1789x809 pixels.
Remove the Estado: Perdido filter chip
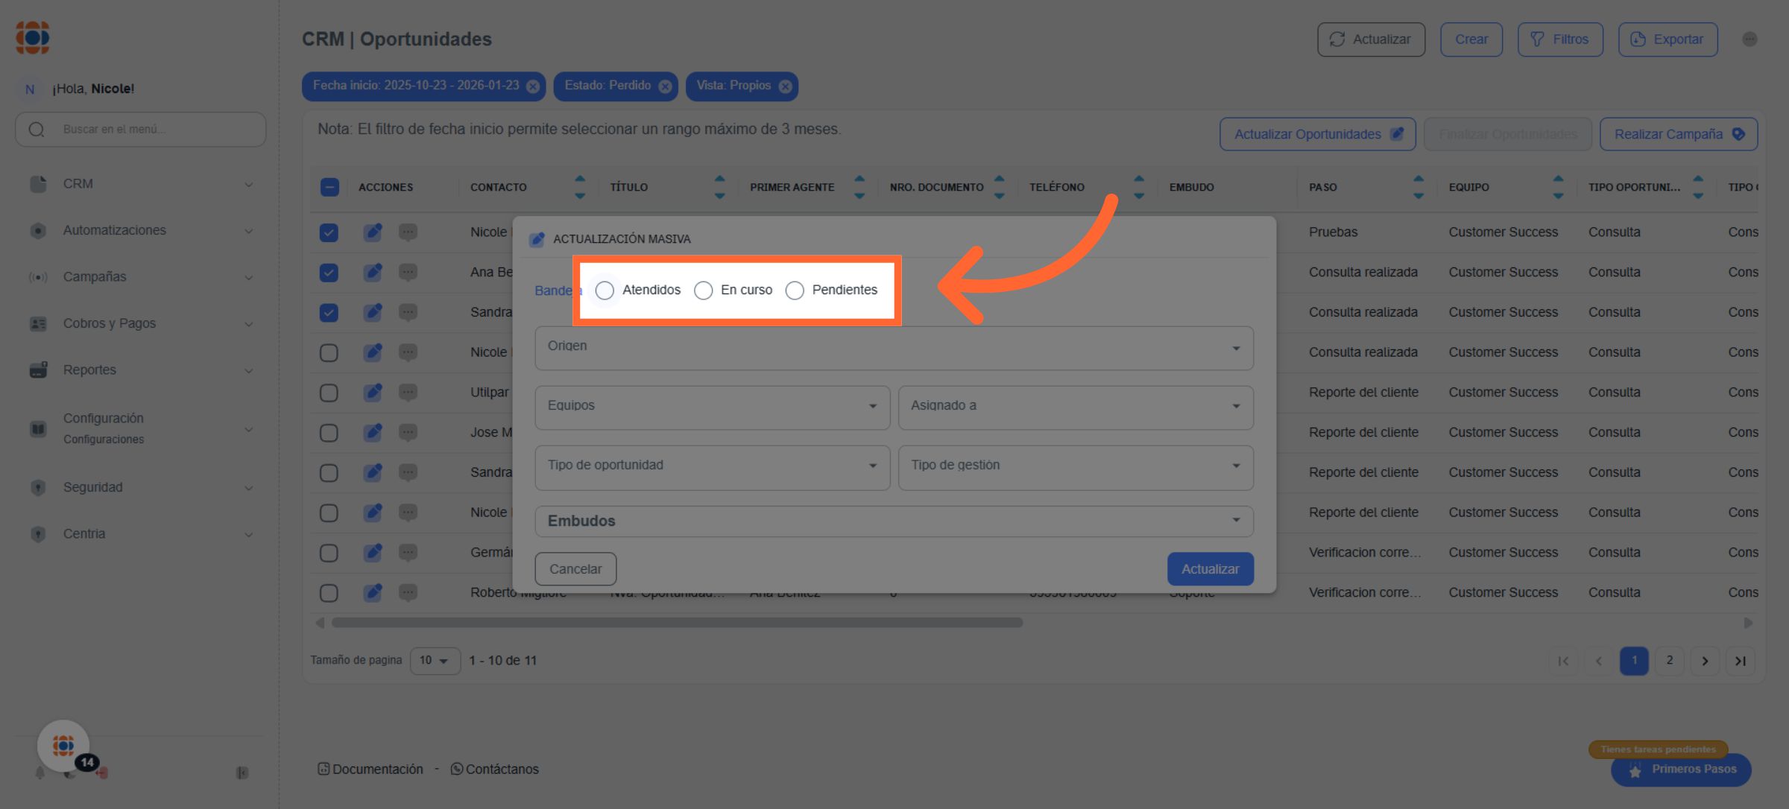pyautogui.click(x=665, y=86)
